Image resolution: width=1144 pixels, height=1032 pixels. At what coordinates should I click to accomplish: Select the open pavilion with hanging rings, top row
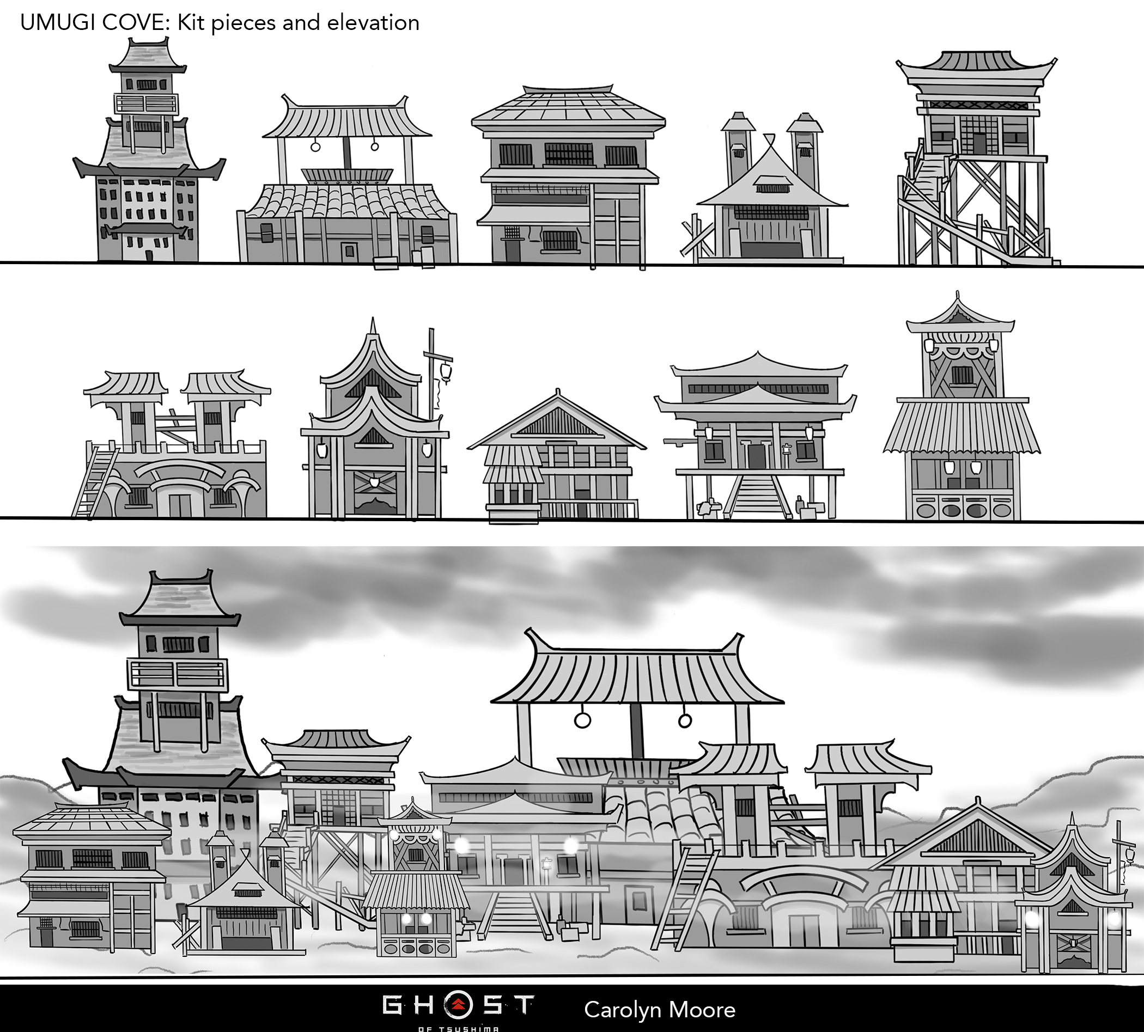tap(347, 181)
